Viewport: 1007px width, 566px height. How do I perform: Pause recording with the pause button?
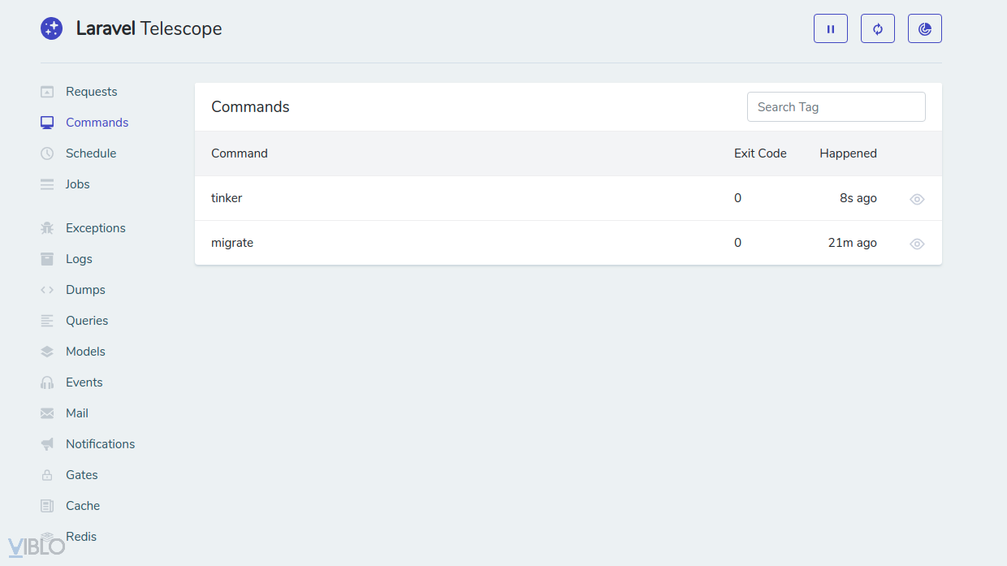[x=831, y=28]
